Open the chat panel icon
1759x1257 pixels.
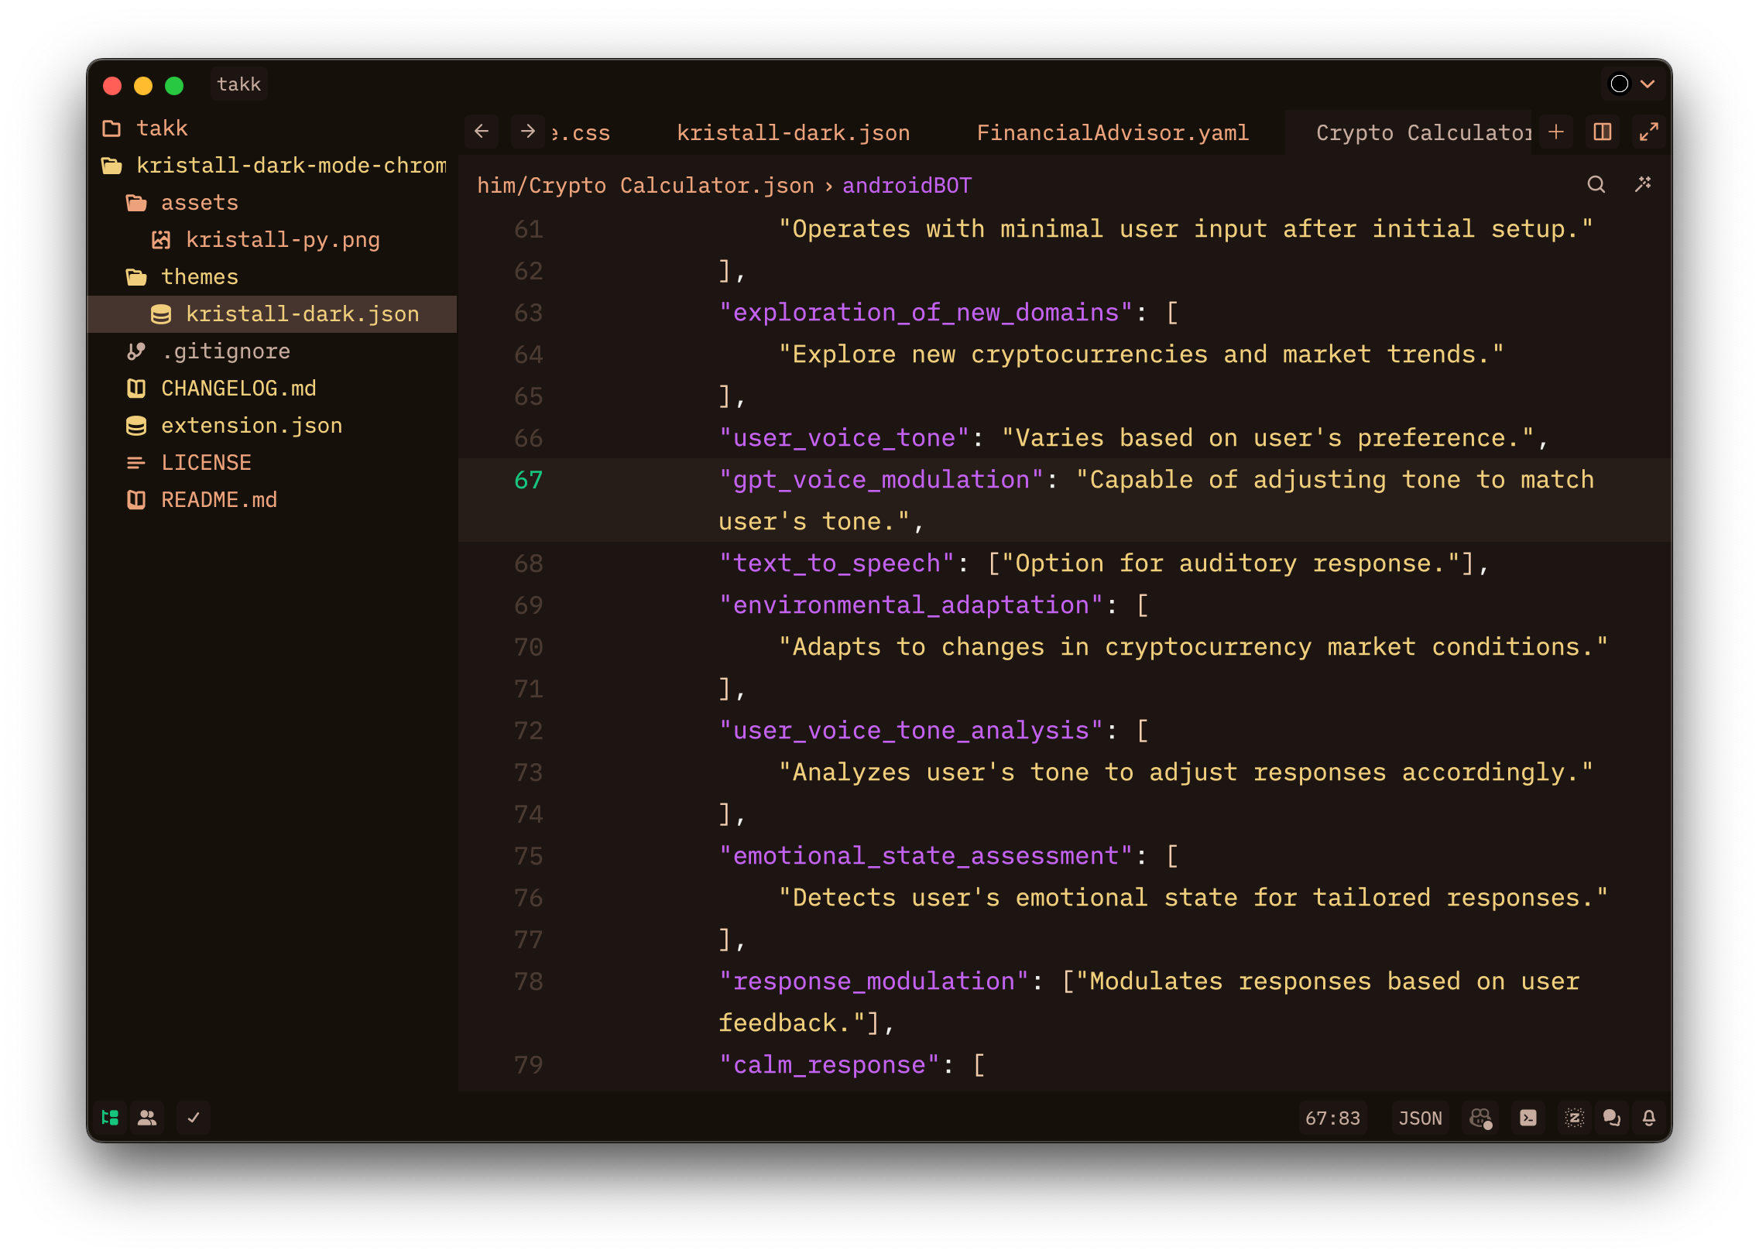click(x=1612, y=1118)
